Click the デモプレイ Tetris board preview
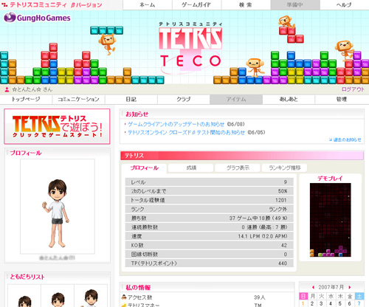The width and height of the screenshot is (369, 307). pos(330,220)
